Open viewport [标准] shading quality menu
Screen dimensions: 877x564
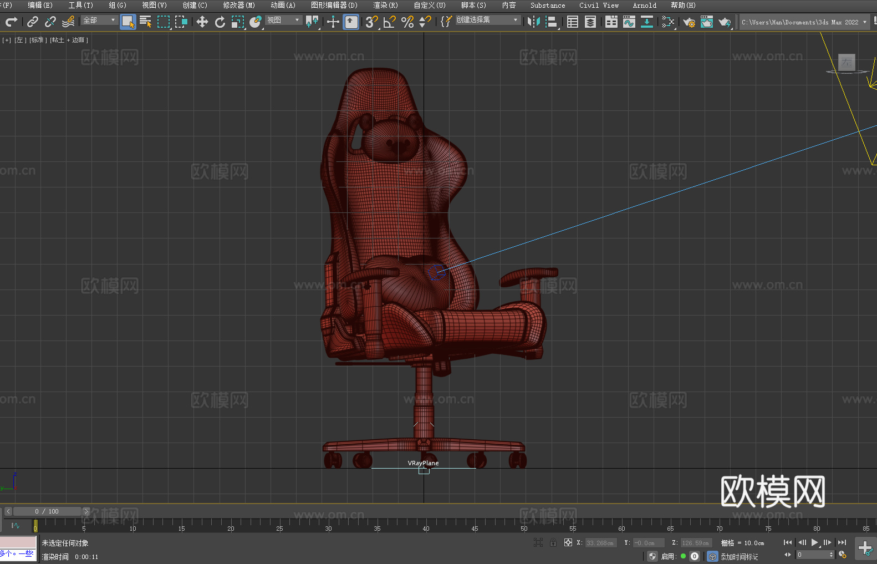pos(38,40)
